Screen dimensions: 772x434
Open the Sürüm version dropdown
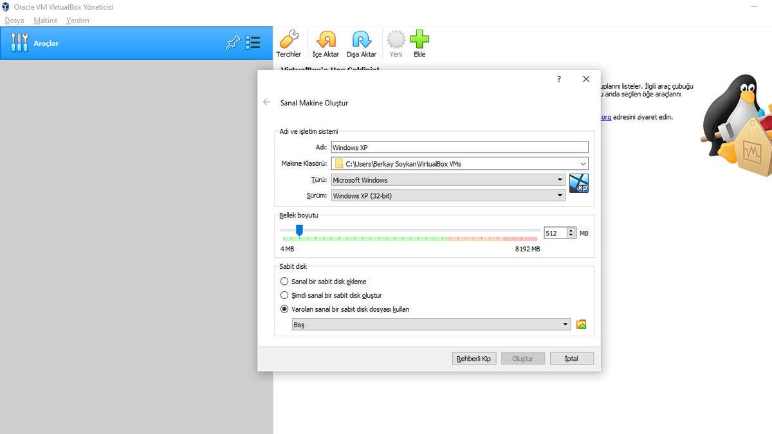(x=558, y=195)
